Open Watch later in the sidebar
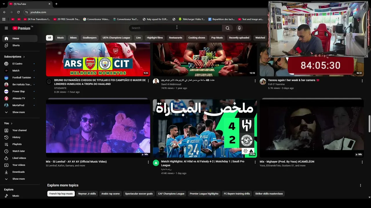Image resolution: width=371 pixels, height=208 pixels. tap(20, 151)
